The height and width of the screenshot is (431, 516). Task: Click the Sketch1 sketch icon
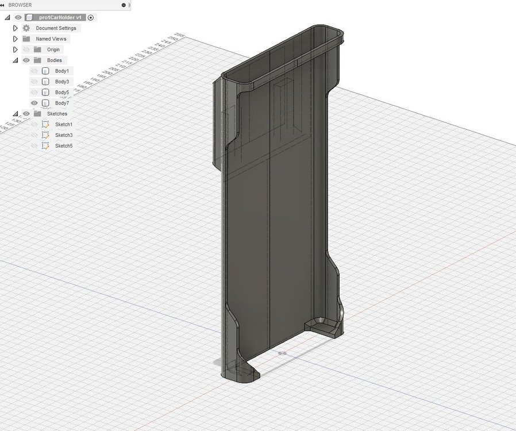(46, 124)
